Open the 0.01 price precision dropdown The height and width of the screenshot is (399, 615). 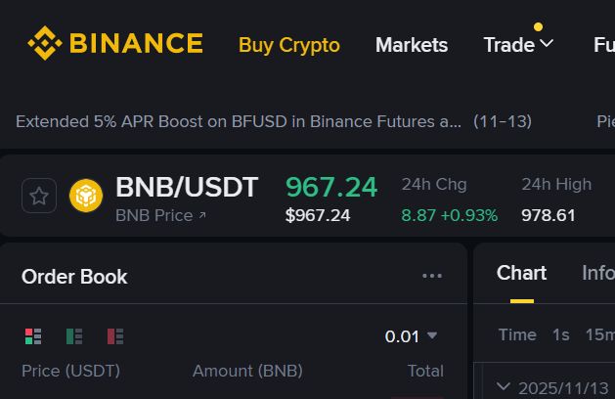(411, 336)
